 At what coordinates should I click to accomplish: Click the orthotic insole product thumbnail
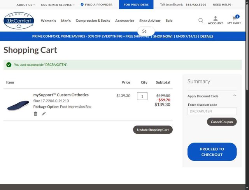coord(18,105)
